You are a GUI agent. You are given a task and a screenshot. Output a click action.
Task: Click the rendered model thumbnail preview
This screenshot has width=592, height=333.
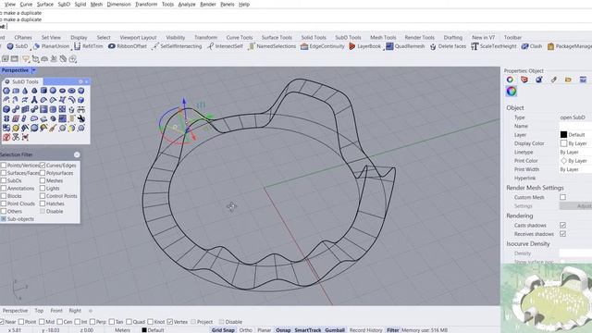pos(547,298)
